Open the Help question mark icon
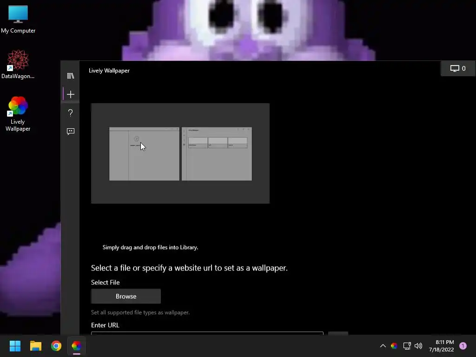The height and width of the screenshot is (357, 476). [x=71, y=113]
